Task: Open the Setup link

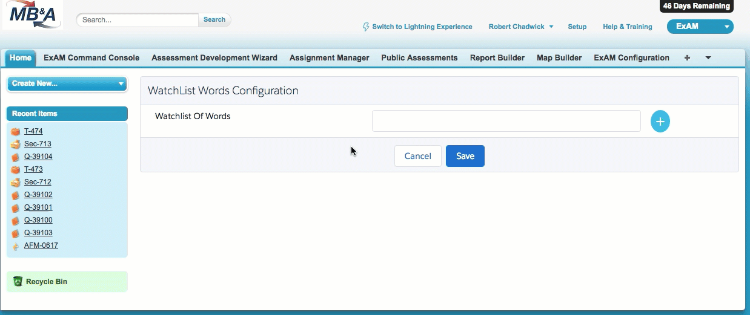Action: click(577, 27)
